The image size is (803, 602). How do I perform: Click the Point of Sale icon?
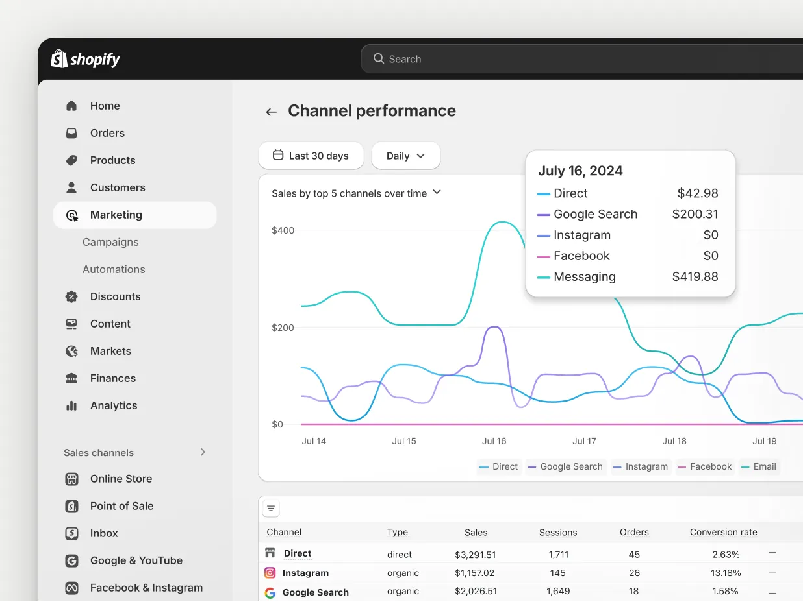[x=71, y=506]
